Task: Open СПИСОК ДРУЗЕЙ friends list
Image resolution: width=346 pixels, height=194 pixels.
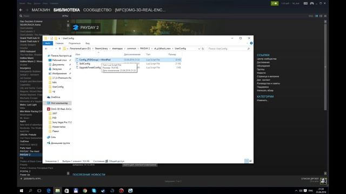Action: click(310, 178)
